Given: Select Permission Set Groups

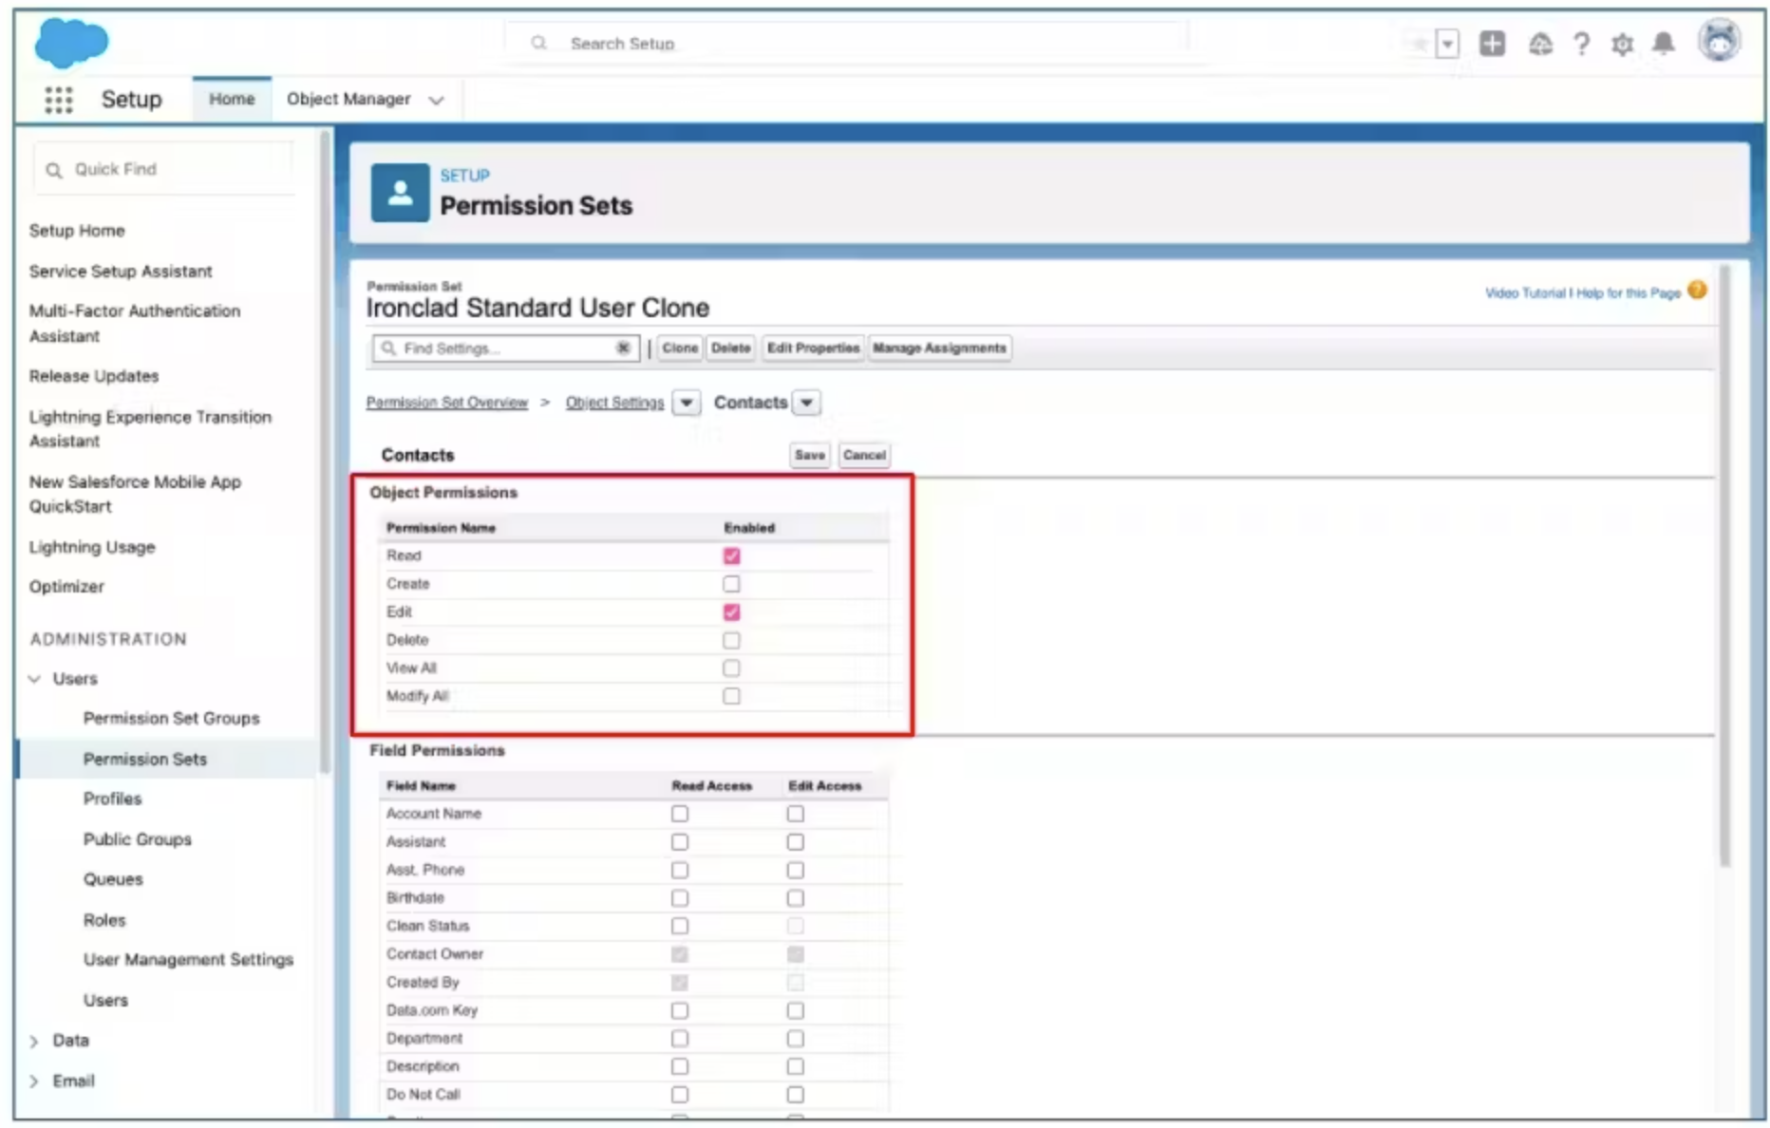Looking at the screenshot, I should [171, 719].
